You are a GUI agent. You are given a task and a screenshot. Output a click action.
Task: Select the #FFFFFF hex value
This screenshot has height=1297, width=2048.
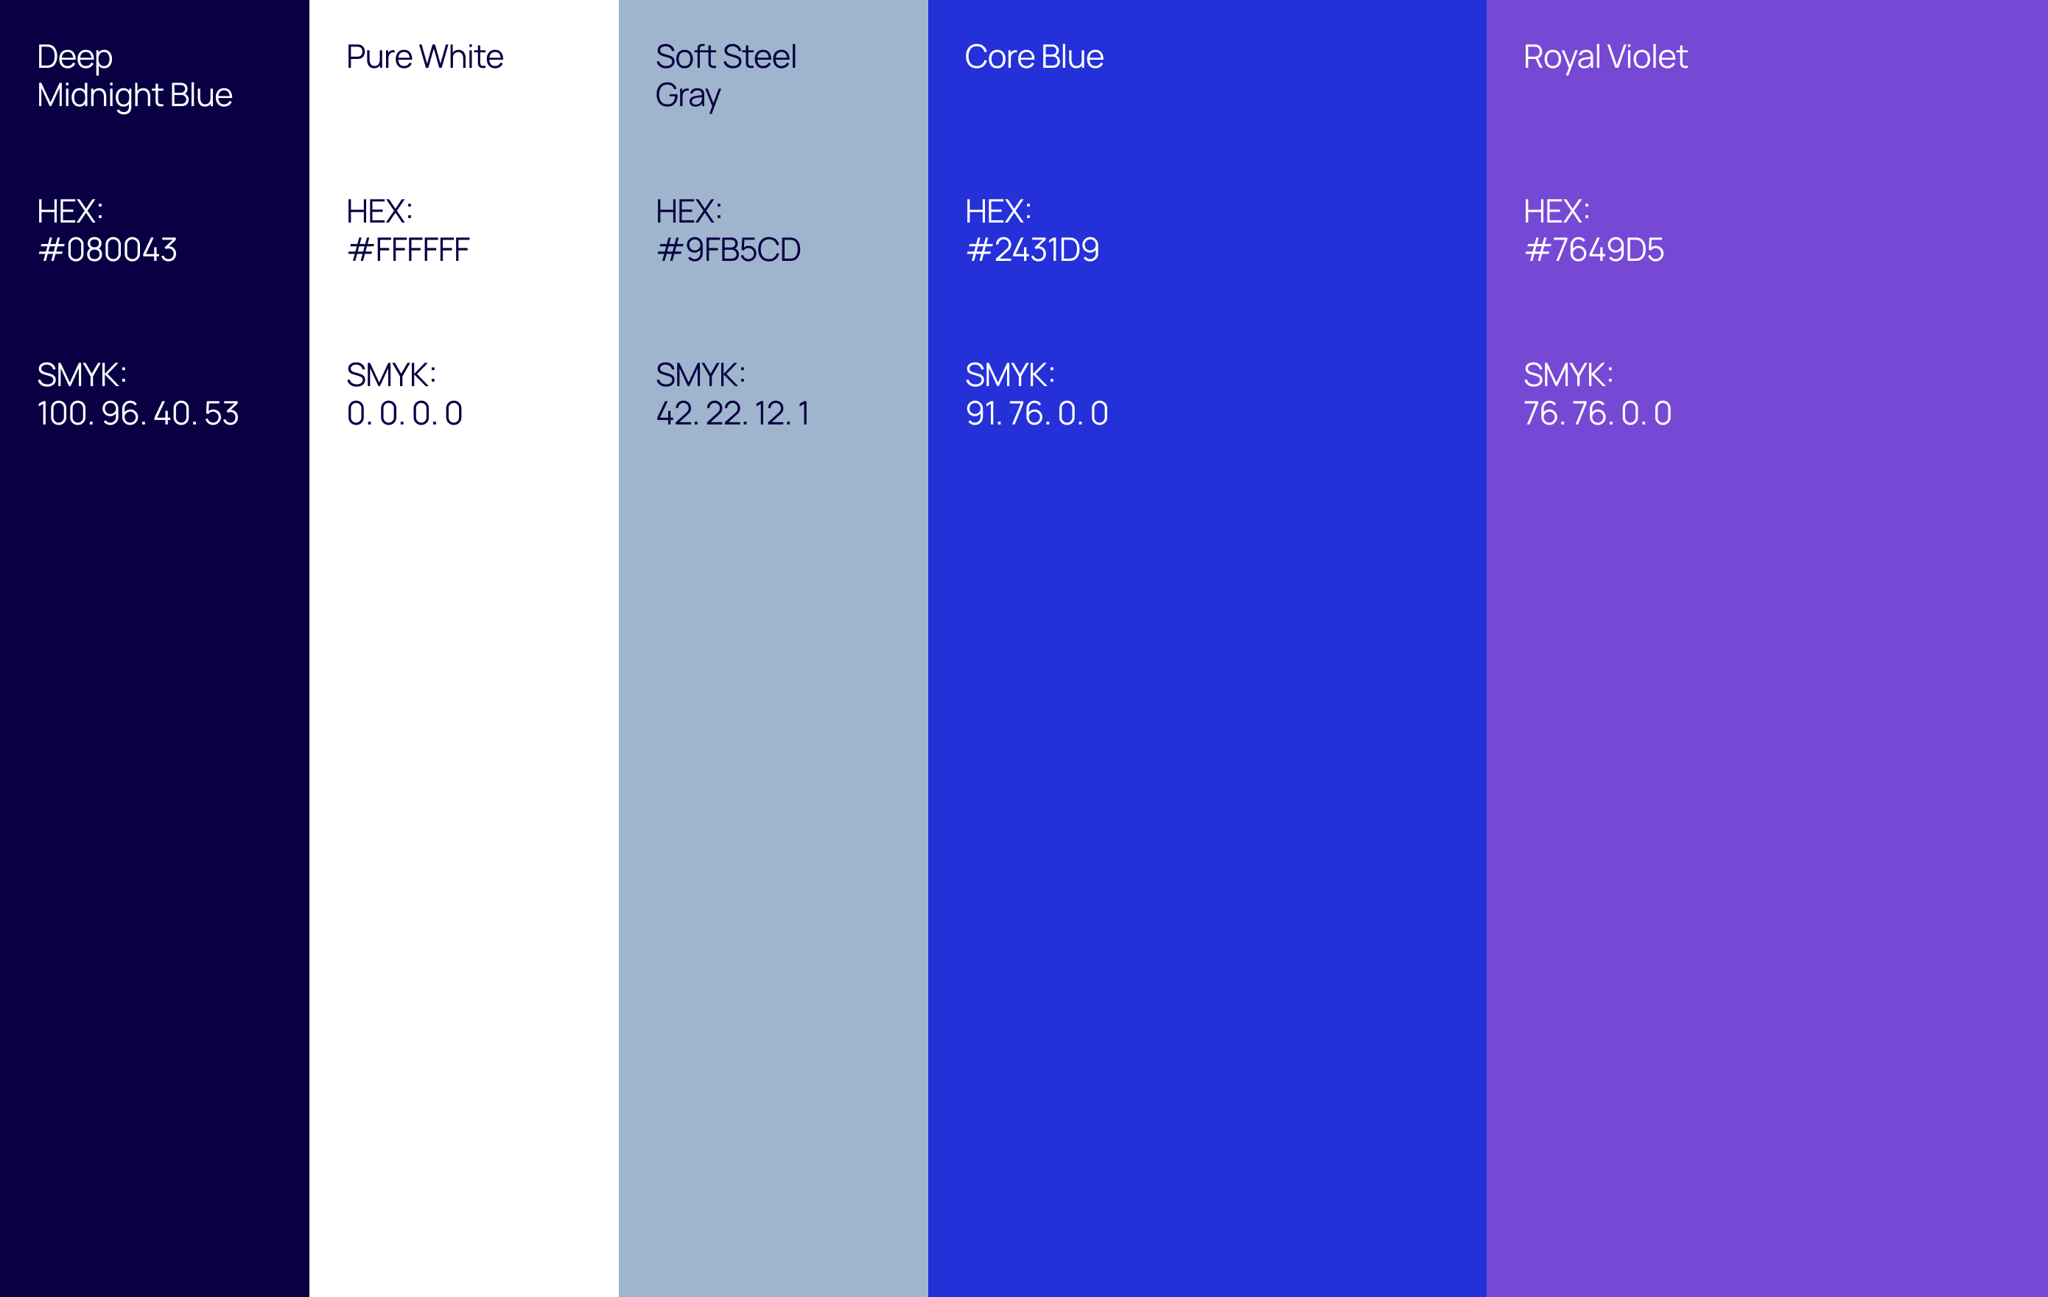[x=408, y=251]
